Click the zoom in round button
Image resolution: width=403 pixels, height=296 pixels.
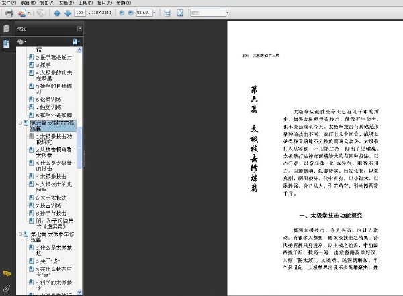(x=130, y=13)
